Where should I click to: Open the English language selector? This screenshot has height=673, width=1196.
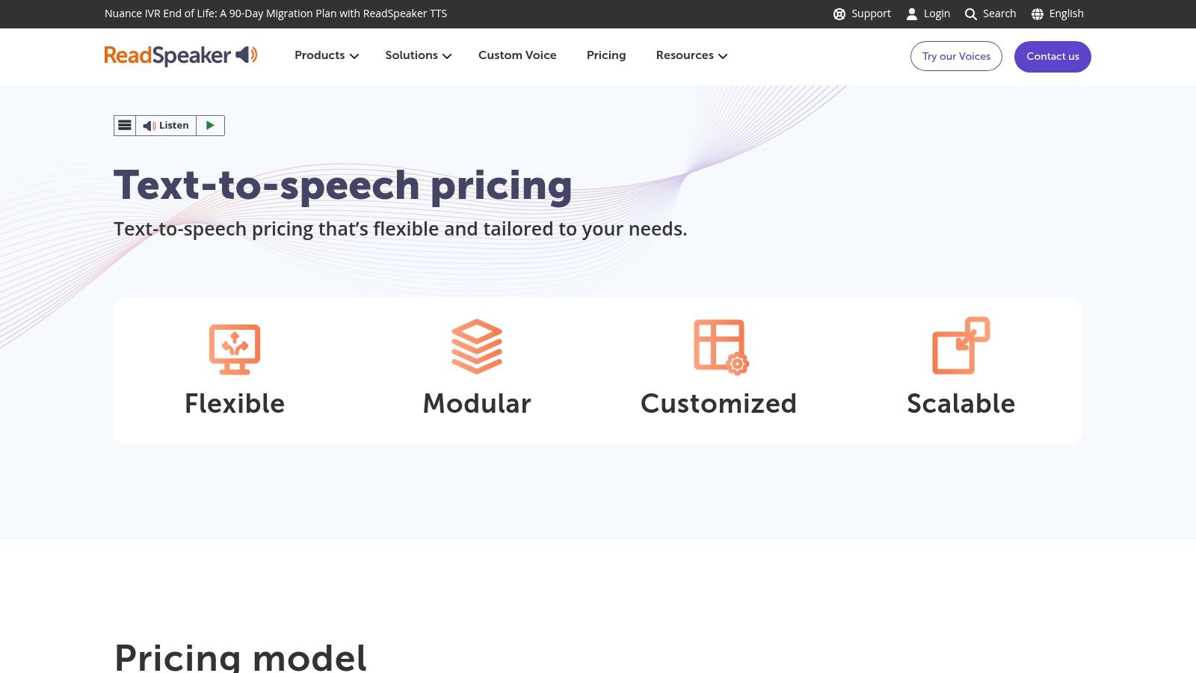(1057, 13)
